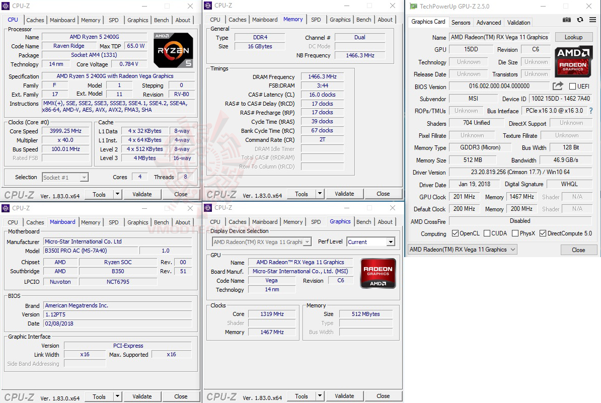Switch to Sensors tab in GPU-Z
Screen dimensions: 601x403
[x=461, y=22]
